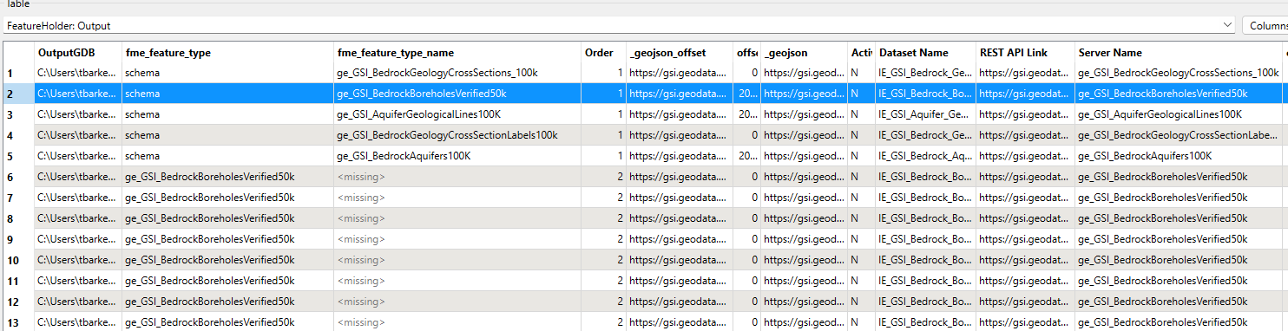Click the <missing> cell in row 6
The height and width of the screenshot is (331, 1288).
tap(457, 177)
